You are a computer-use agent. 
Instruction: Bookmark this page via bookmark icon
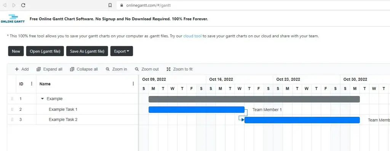tap(110, 5)
